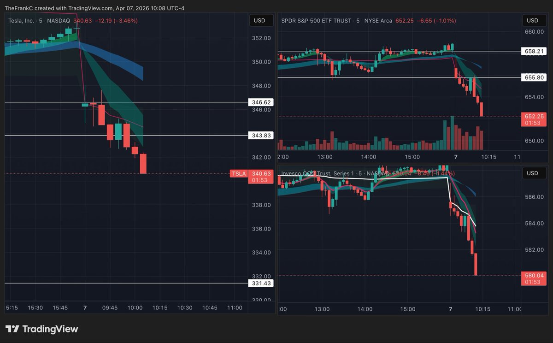This screenshot has height=343, width=553.
Task: Click the 334.00 tick on Tesla price axis
Action: [x=261, y=253]
